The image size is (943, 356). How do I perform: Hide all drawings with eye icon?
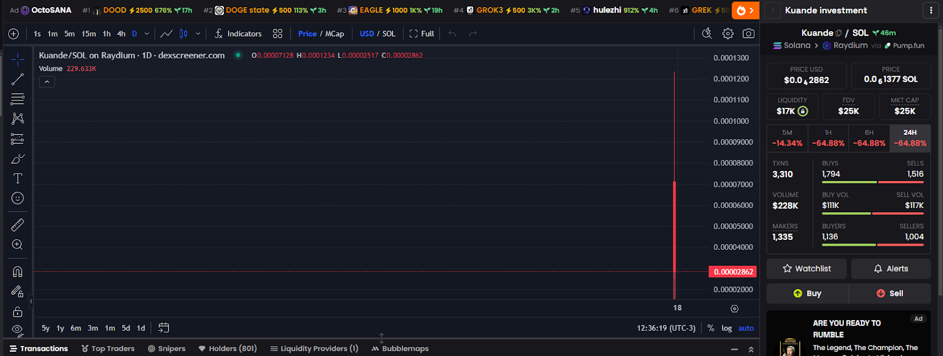click(18, 329)
